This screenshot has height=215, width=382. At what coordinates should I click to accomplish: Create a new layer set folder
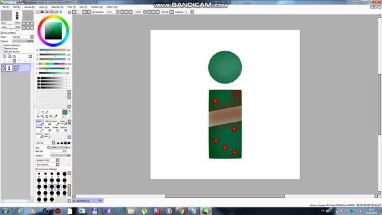(x=14, y=56)
